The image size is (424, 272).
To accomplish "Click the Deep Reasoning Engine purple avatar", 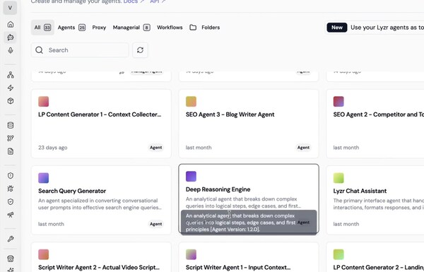I will [x=191, y=177].
